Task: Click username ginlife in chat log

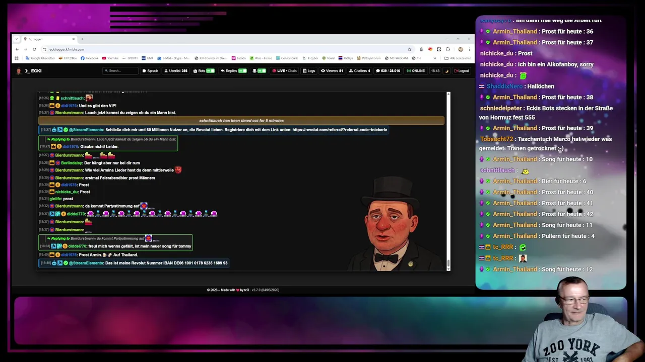Action: click(55, 199)
